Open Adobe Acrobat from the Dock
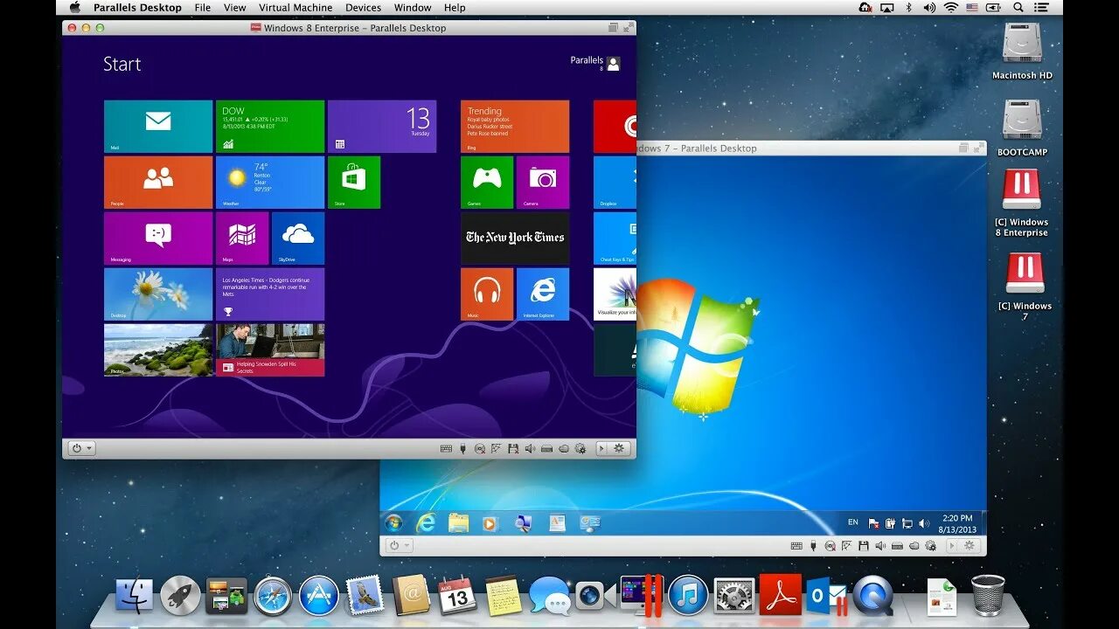1119x629 pixels. tap(780, 596)
